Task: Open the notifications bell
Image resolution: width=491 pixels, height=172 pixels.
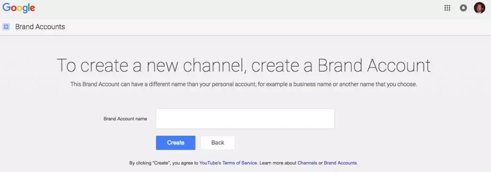Action: point(464,8)
